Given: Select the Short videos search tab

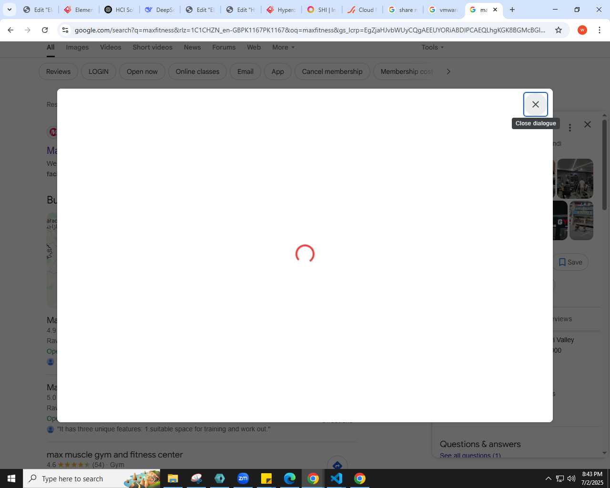Looking at the screenshot, I should [152, 47].
